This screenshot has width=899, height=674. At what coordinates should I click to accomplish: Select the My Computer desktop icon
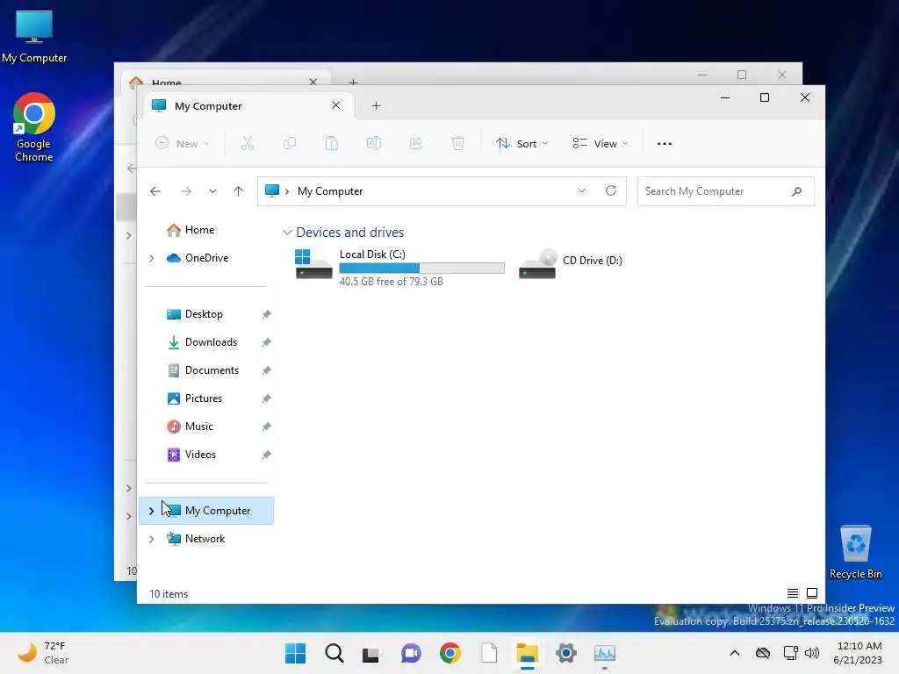34,37
